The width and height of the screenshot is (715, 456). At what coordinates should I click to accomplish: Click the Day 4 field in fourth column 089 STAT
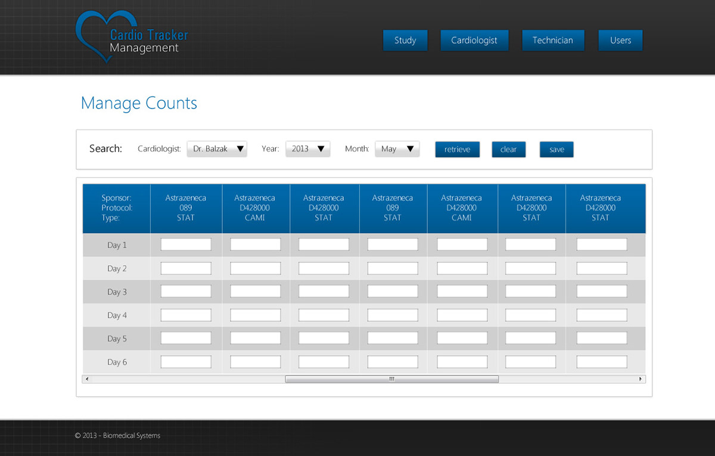[x=393, y=315]
